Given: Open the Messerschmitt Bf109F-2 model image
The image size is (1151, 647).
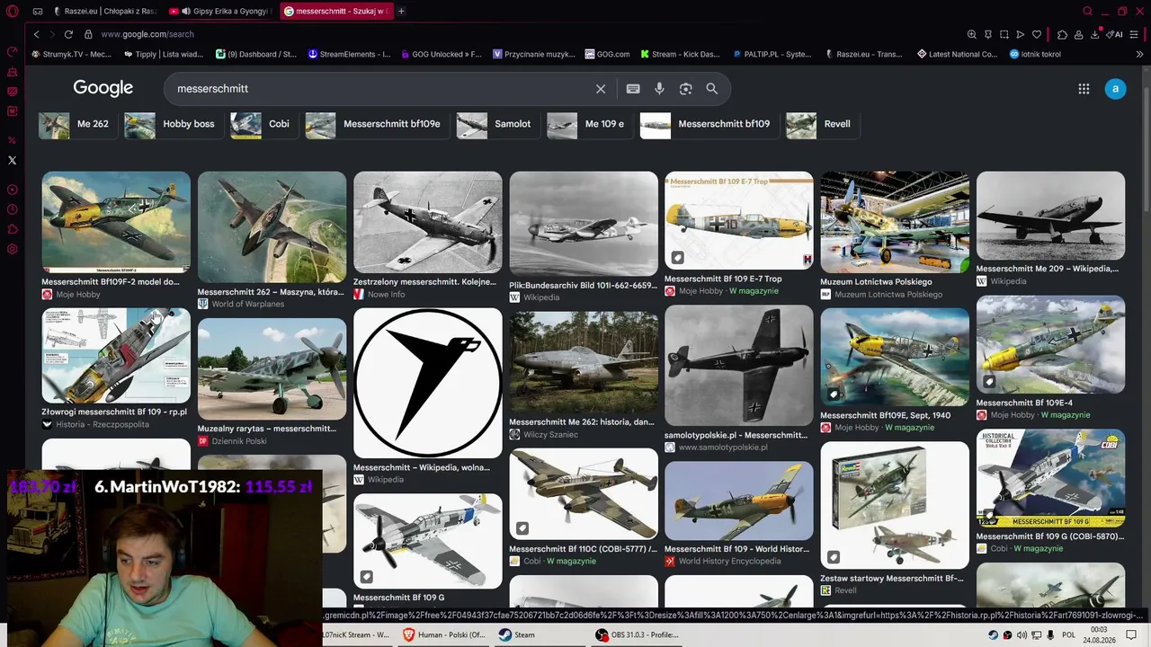Looking at the screenshot, I should click(x=116, y=222).
